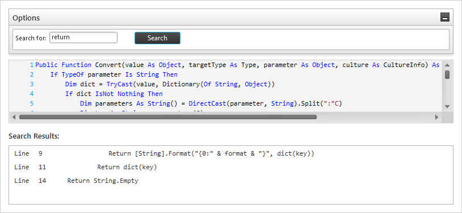Image resolution: width=462 pixels, height=213 pixels.
Task: Click code line 4 If dict IsNot Nothing
Action: [114, 94]
